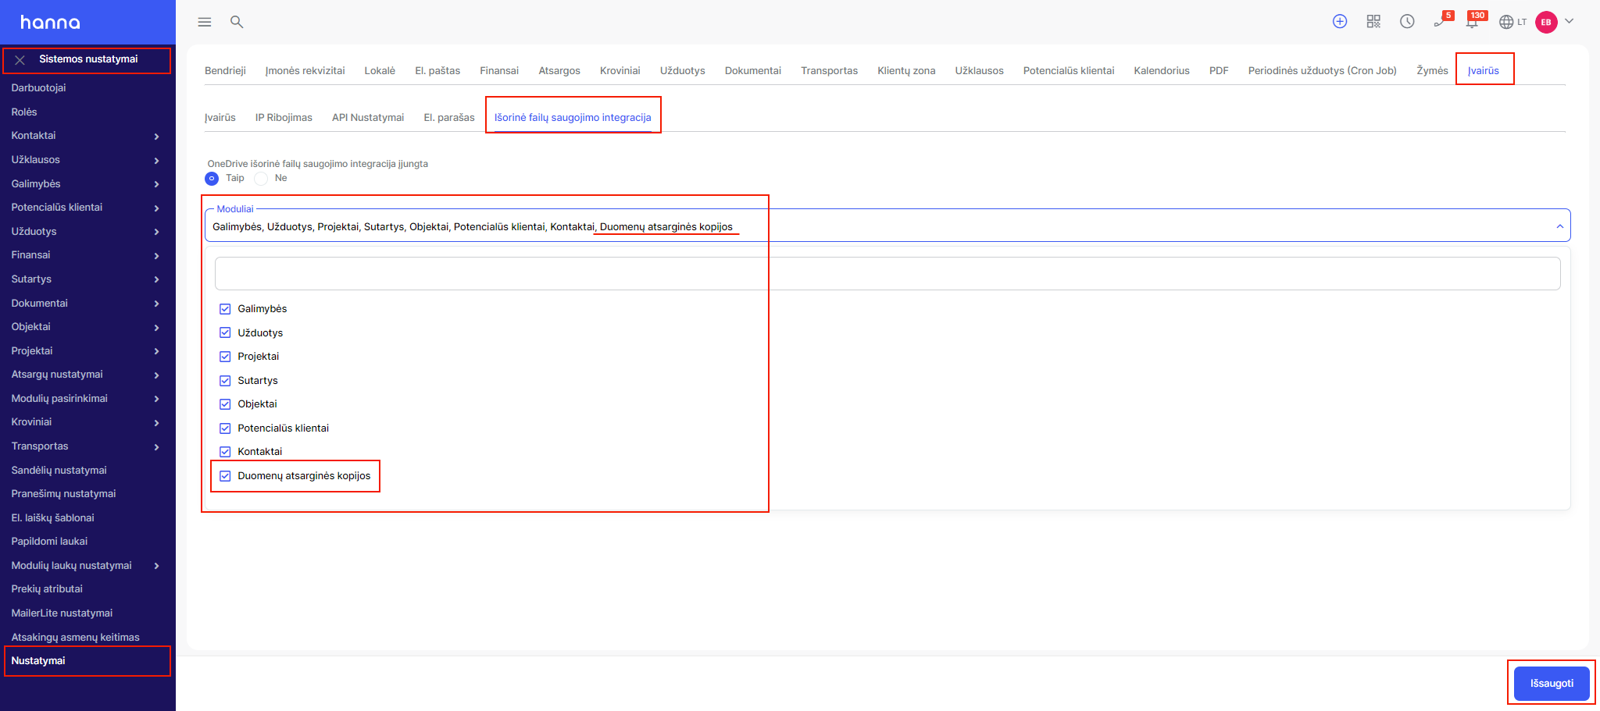Viewport: 1600px width, 711px height.
Task: Click the EB user avatar
Action: [x=1546, y=22]
